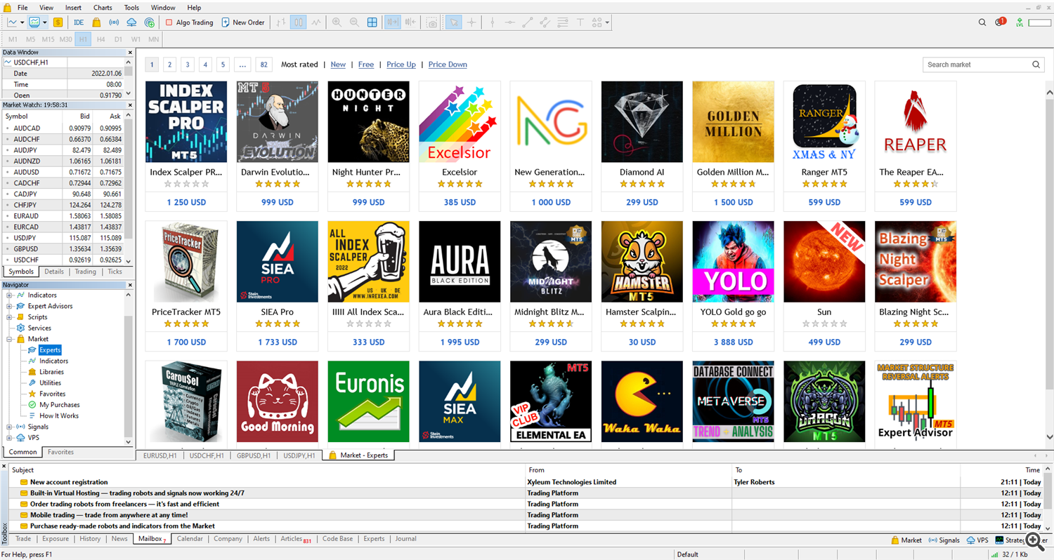Collapse the Market tree node
The width and height of the screenshot is (1054, 560).
pos(9,339)
